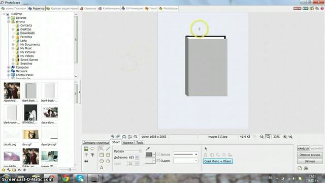Open the color swatch dropdown arrow
Viewport: 325px width, 183px height.
point(154,155)
